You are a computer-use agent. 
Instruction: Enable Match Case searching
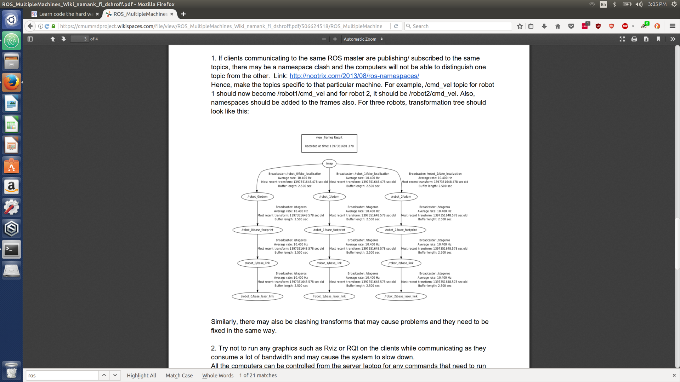click(179, 375)
